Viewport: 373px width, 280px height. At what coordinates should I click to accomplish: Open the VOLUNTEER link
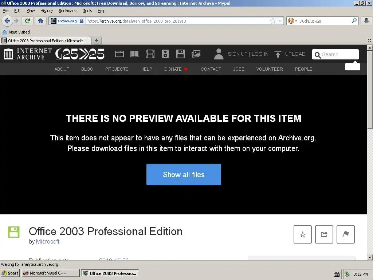270,69
